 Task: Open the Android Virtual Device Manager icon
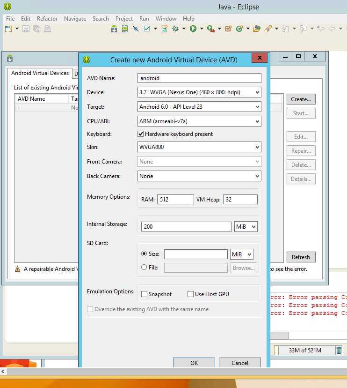click(x=125, y=29)
